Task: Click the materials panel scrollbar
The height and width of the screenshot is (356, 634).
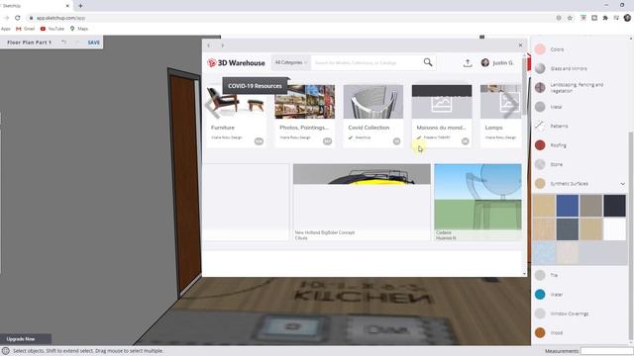Action: click(631, 236)
